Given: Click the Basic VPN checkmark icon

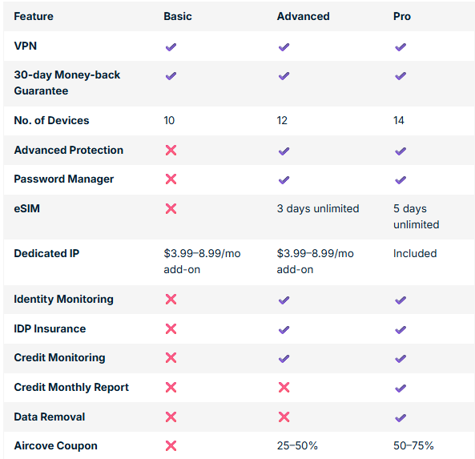Looking at the screenshot, I should tap(171, 47).
